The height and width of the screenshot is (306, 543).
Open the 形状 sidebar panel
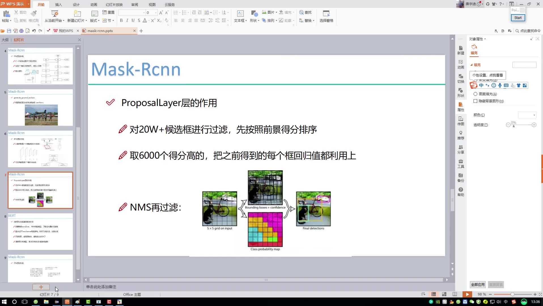461,93
